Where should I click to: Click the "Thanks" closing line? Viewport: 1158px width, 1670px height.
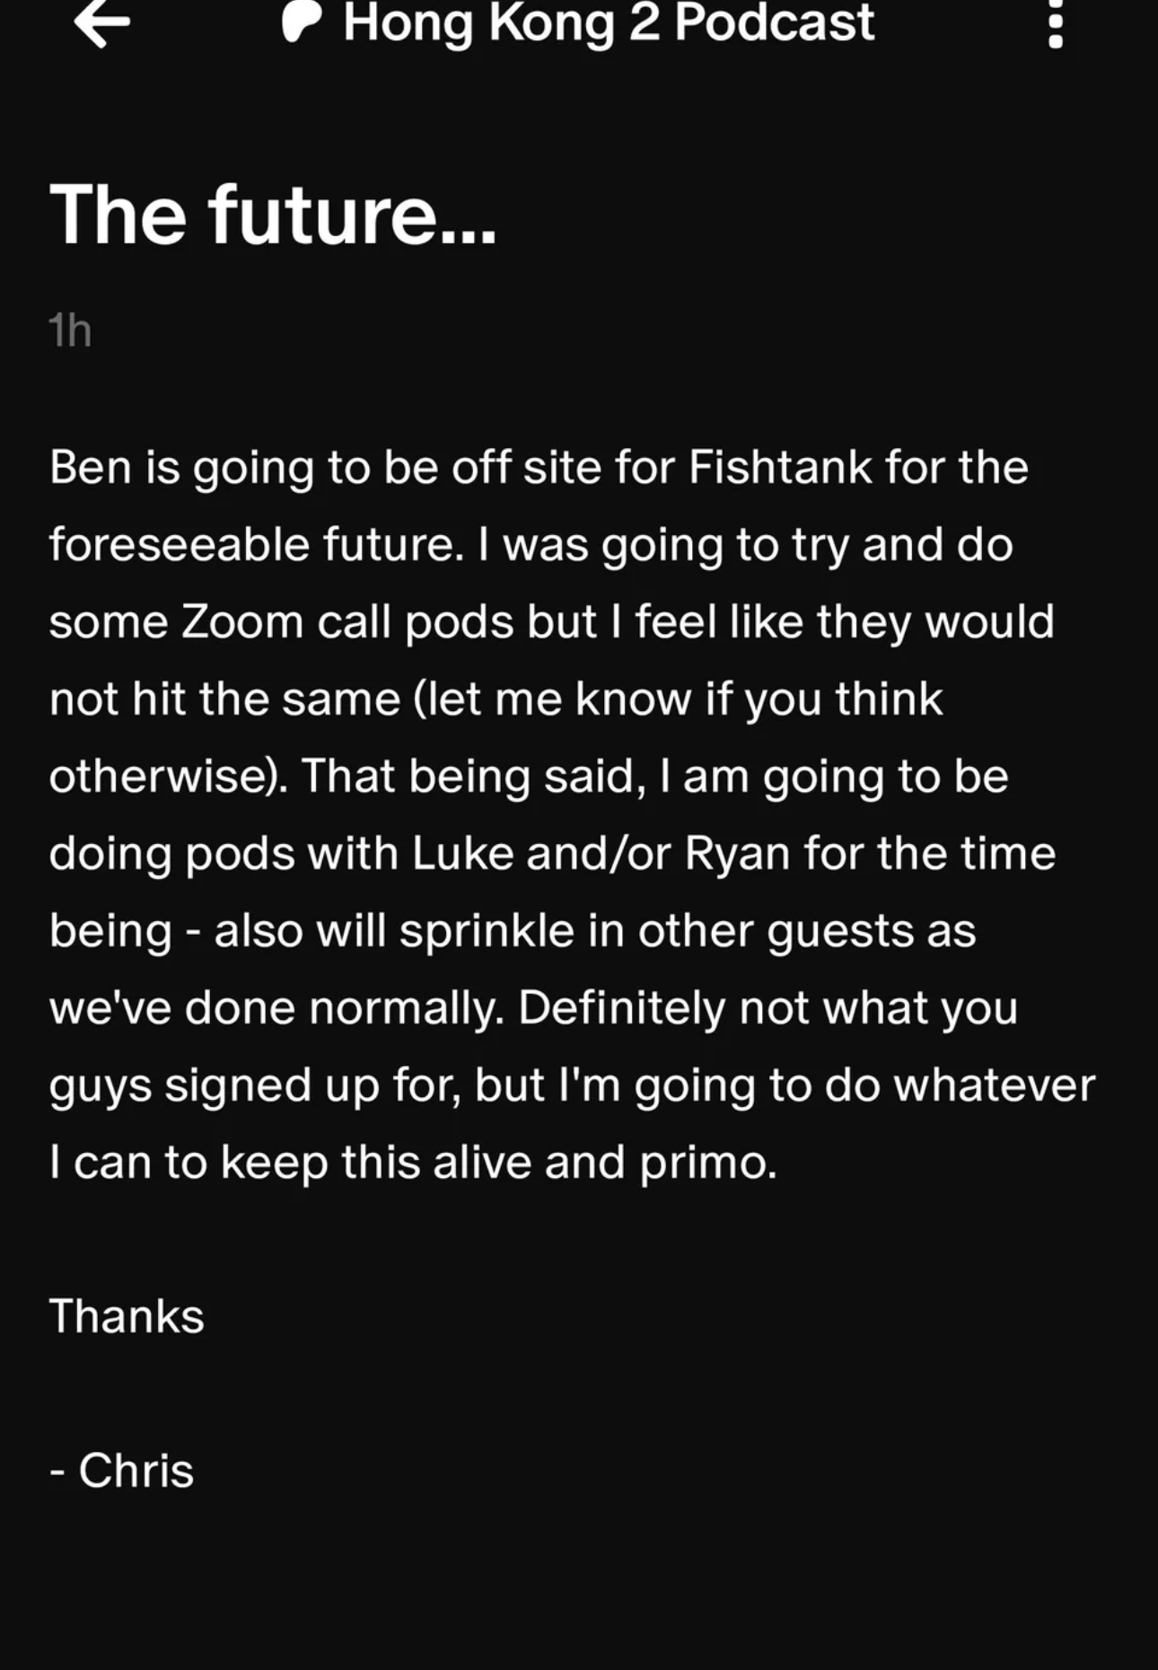(127, 1317)
